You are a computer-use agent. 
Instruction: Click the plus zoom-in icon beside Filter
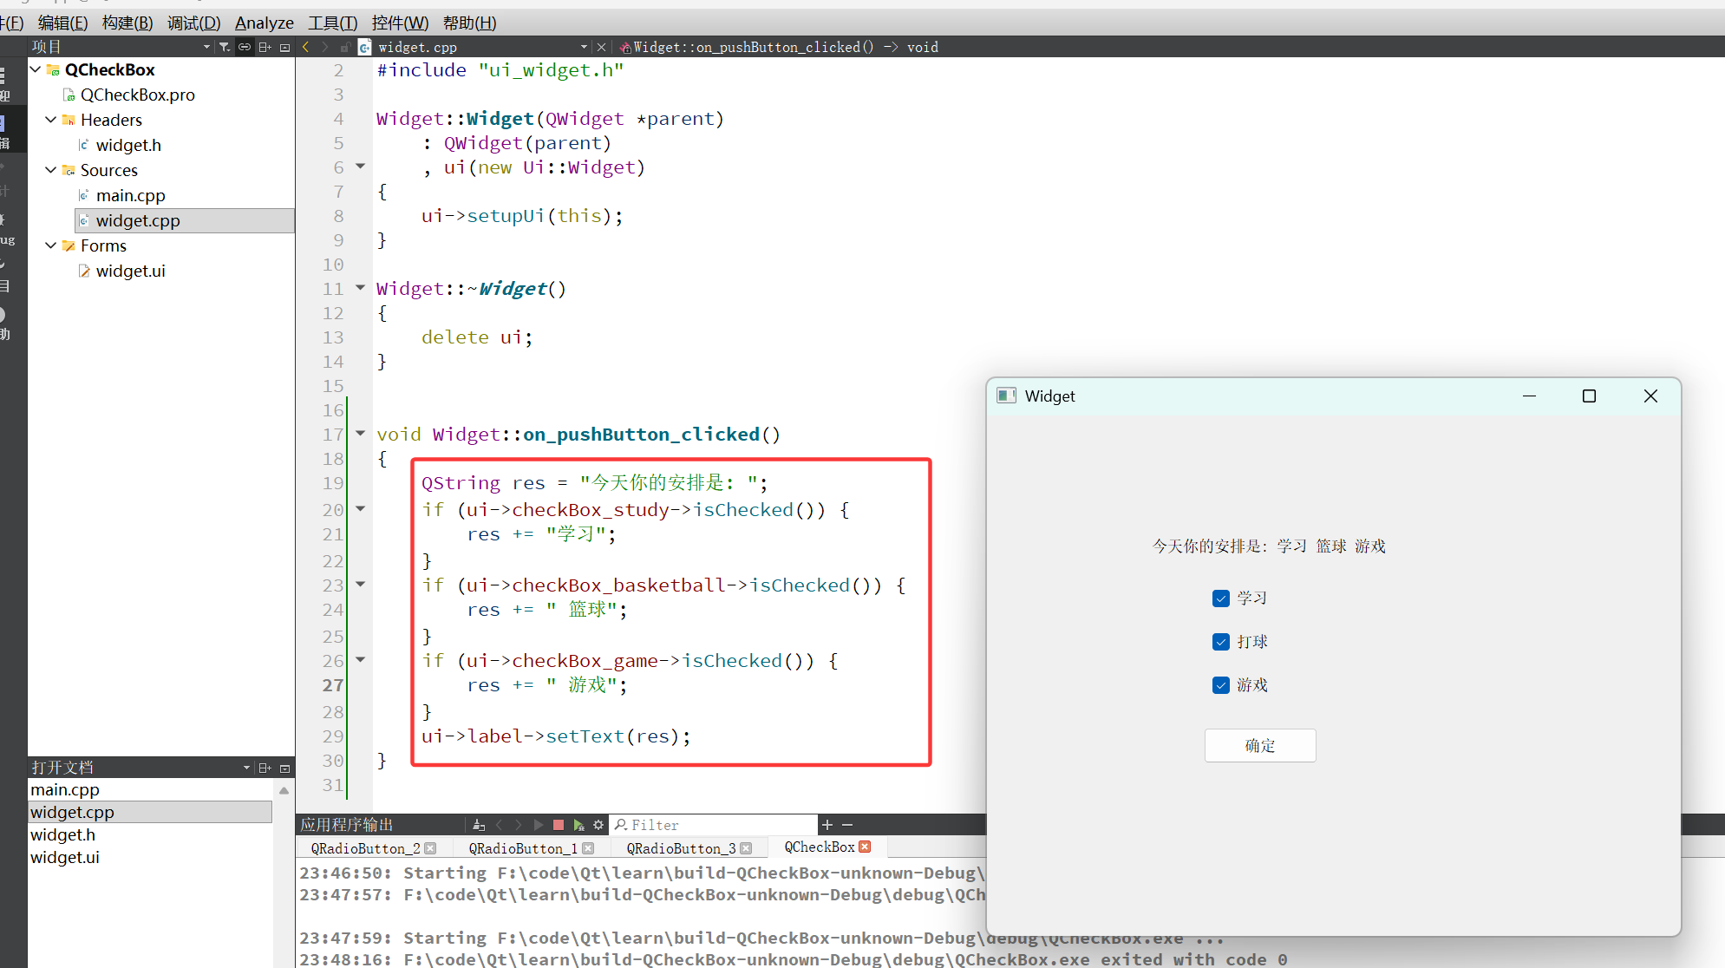[x=827, y=825]
